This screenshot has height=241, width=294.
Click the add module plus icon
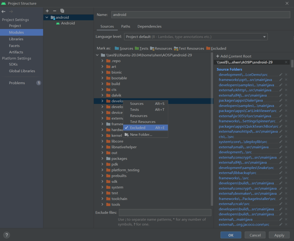[47, 11]
